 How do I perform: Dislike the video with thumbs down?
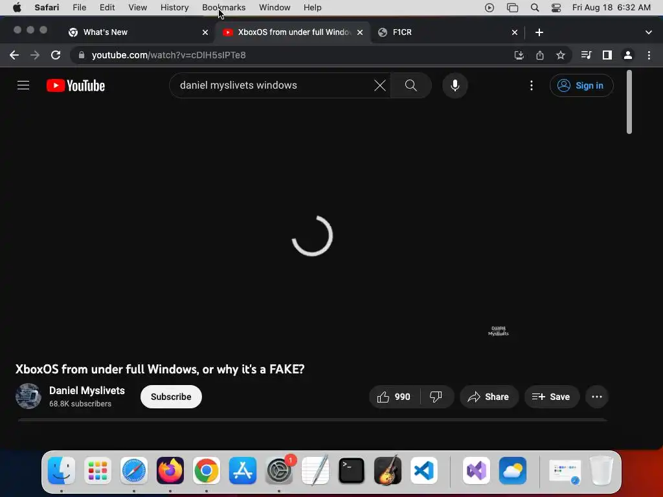pyautogui.click(x=436, y=397)
